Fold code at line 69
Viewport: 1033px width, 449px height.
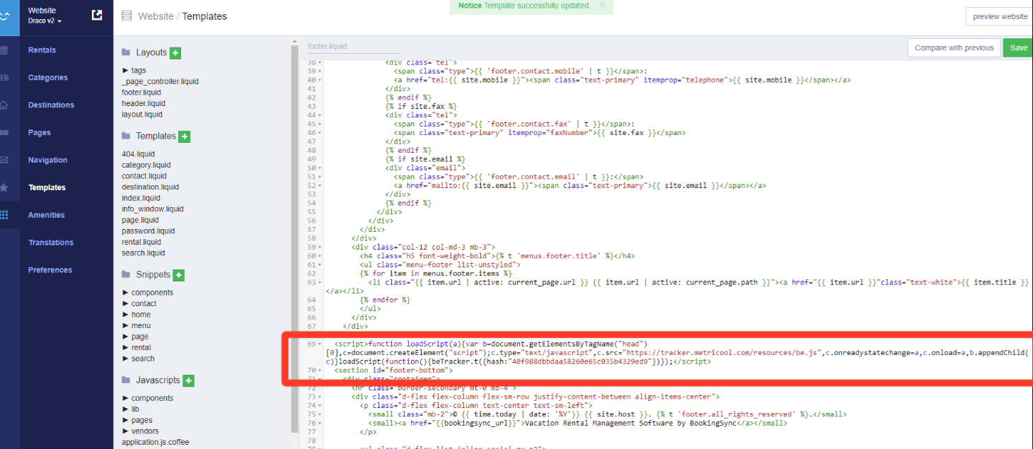pos(320,344)
